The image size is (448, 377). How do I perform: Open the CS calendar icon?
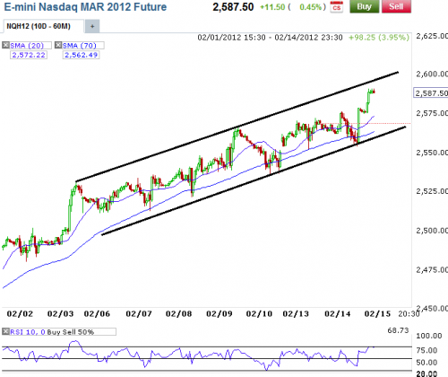336,7
